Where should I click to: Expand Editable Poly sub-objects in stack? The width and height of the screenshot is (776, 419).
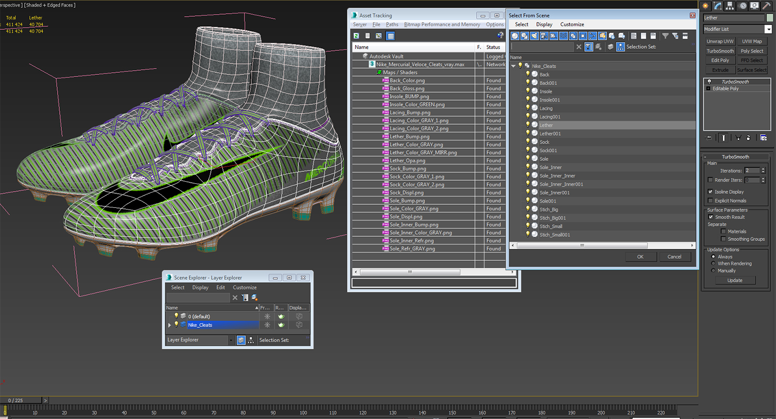pyautogui.click(x=708, y=89)
